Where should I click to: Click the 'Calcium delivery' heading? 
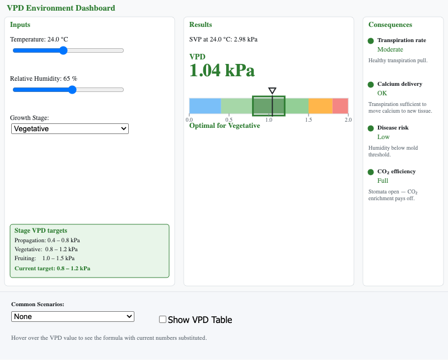[400, 84]
